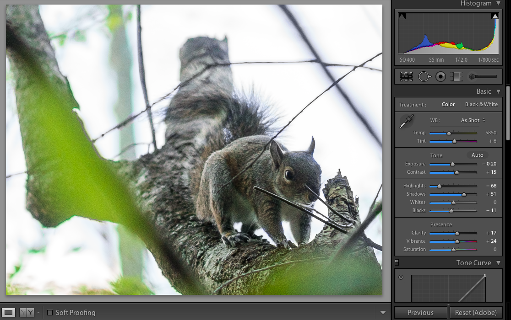Toggle highlight clipping indicator in histogram
This screenshot has height=320, width=511.
point(495,16)
